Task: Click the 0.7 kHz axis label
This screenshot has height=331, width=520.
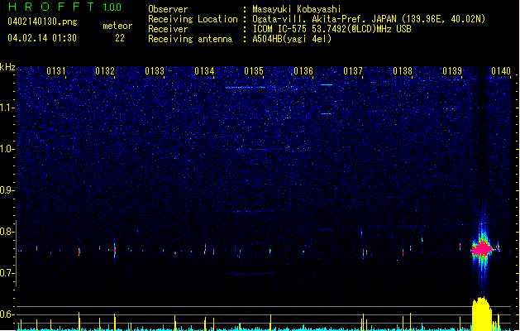Action: coord(7,273)
